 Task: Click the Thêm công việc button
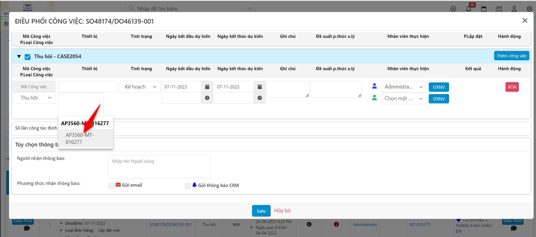coord(512,56)
